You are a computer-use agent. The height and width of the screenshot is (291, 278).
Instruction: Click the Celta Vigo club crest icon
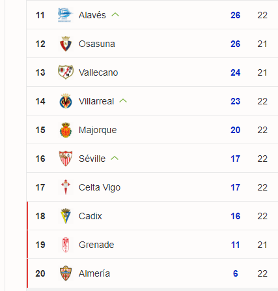click(66, 187)
